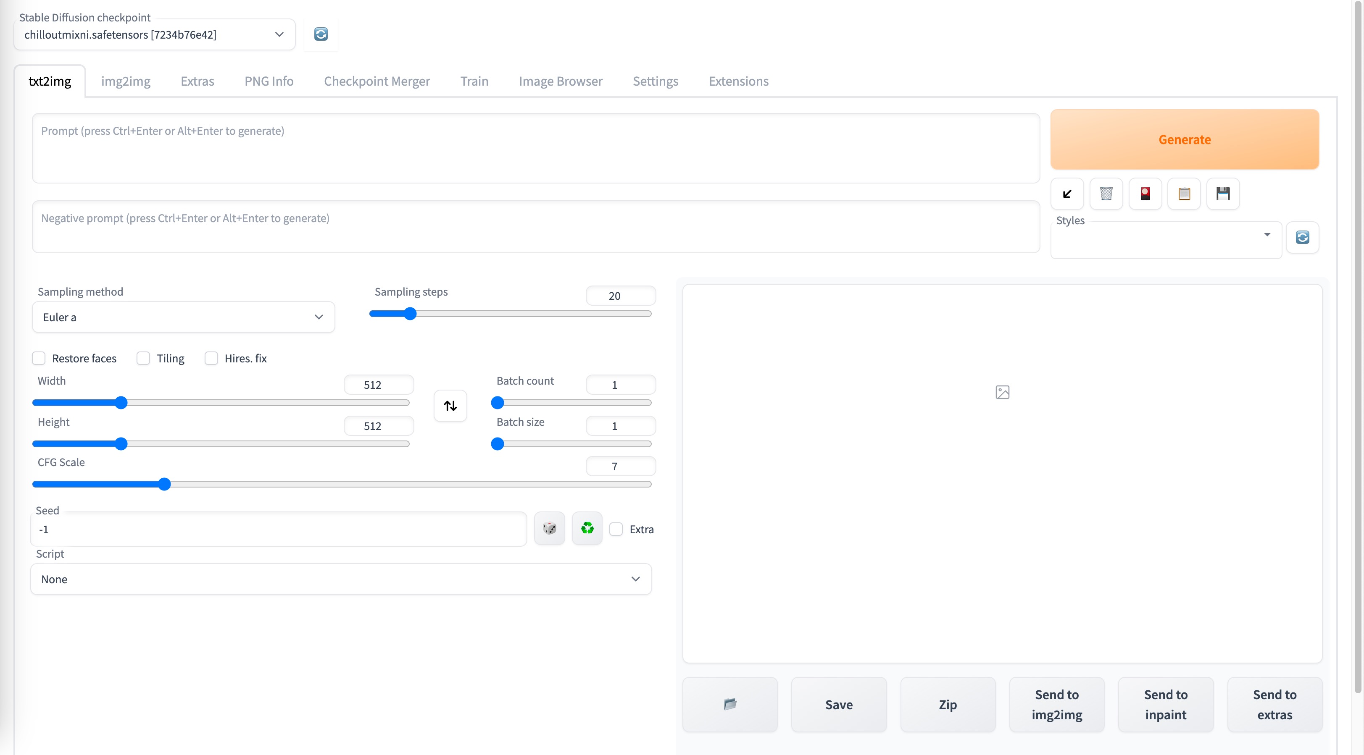This screenshot has width=1364, height=755.
Task: Open the Stable Diffusion checkpoint dropdown
Action: tap(153, 34)
